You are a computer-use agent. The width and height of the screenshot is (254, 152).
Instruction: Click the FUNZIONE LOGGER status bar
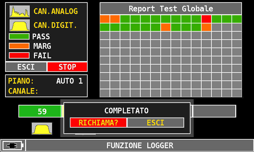coord(140,146)
